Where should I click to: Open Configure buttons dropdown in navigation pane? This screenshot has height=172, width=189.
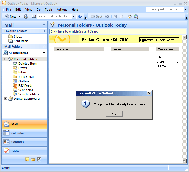[45, 159]
